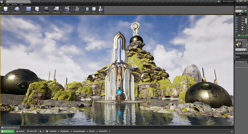The width and height of the screenshot is (248, 134).
Task: Open the Window menu
Action: pyautogui.click(x=14, y=5)
